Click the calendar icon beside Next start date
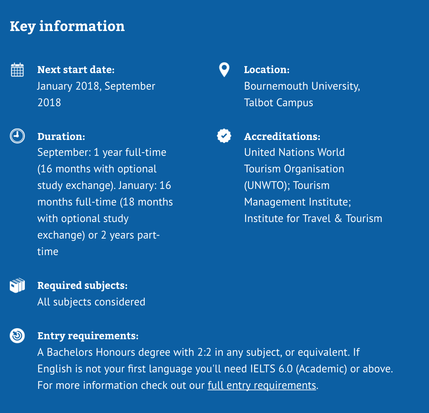Viewport: 429px width, 413px height. (17, 70)
